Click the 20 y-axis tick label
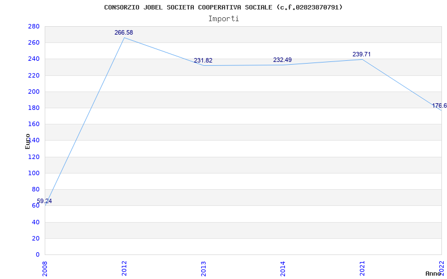The image size is (447, 279). pyautogui.click(x=35, y=238)
